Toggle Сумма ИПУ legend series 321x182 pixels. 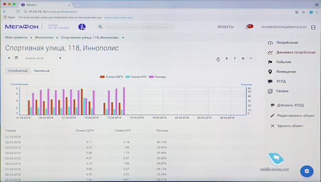[136, 77]
